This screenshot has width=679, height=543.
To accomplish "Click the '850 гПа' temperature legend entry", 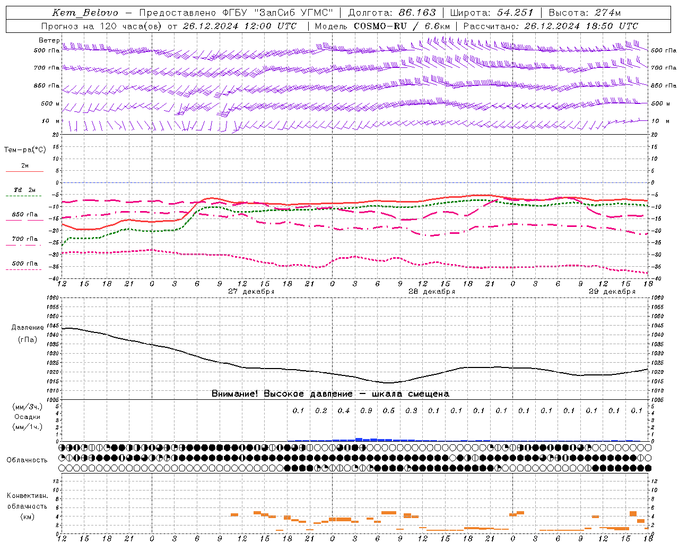I will coord(24,214).
